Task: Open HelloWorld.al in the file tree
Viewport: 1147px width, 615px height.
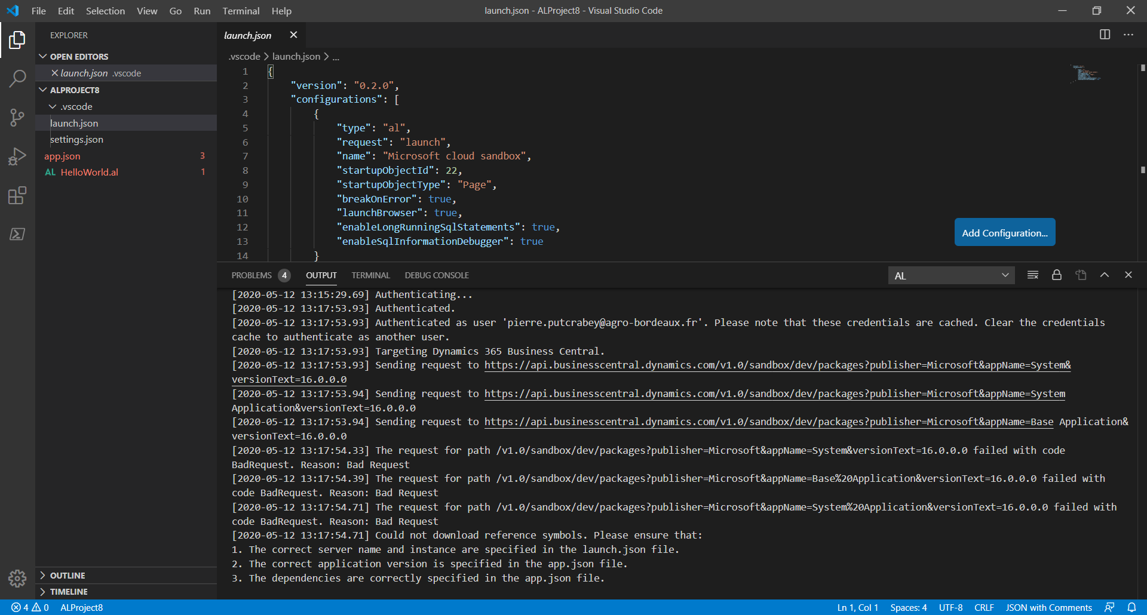Action: coord(127,172)
